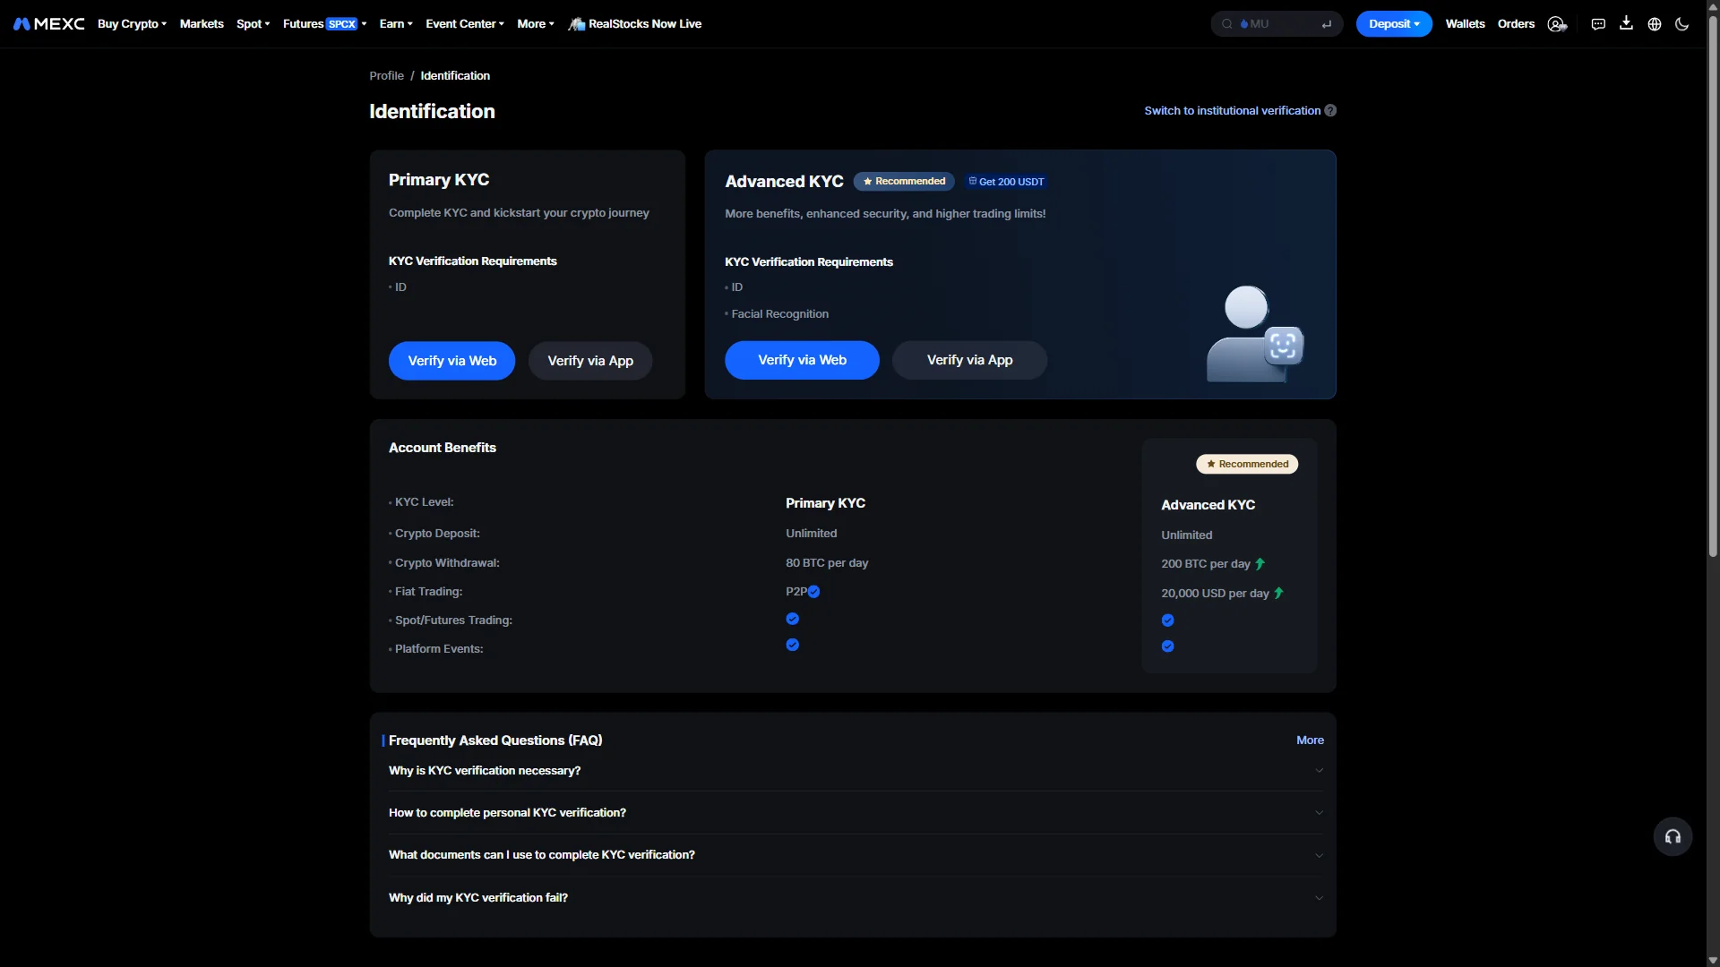Image resolution: width=1720 pixels, height=967 pixels.
Task: Click the scrollbar down arrow
Action: pos(1713,960)
